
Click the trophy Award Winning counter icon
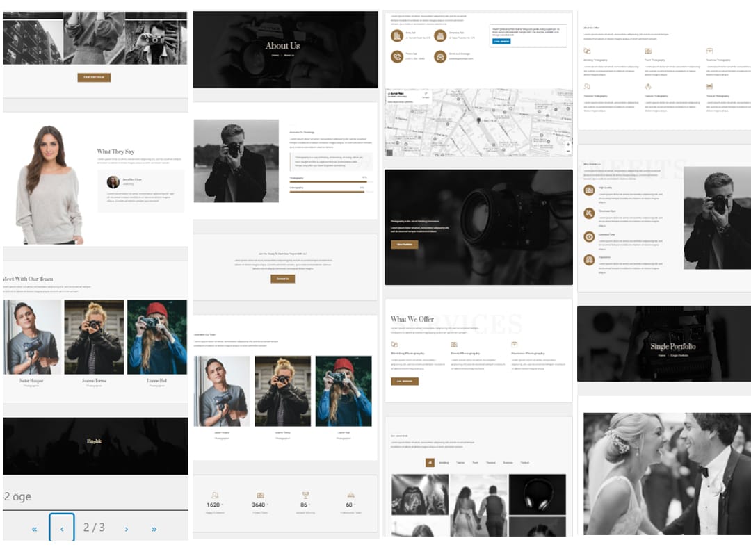tap(305, 495)
